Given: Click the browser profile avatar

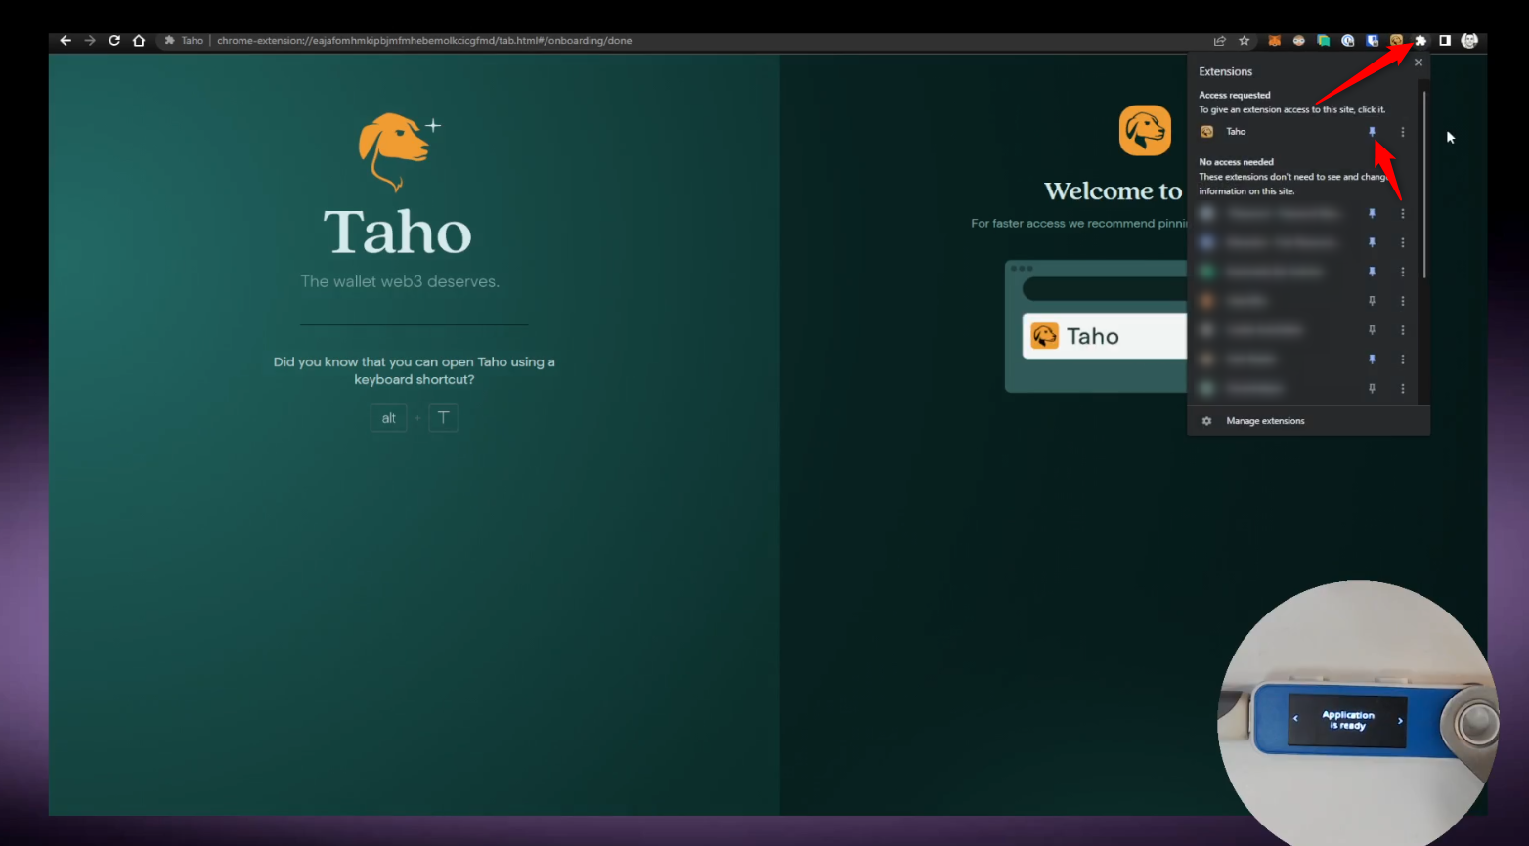Looking at the screenshot, I should click(x=1469, y=41).
